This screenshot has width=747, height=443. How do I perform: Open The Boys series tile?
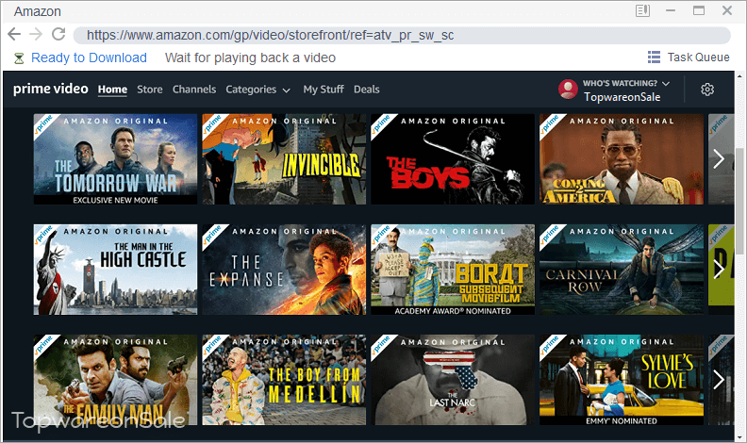453,159
